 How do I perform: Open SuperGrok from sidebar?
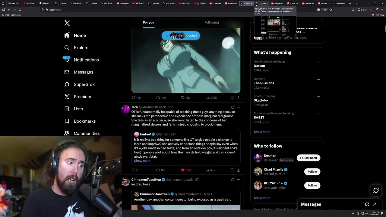pyautogui.click(x=80, y=84)
